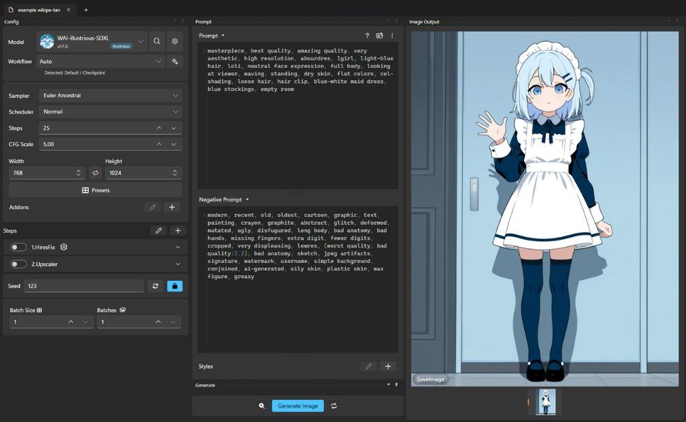This screenshot has height=422, width=686.
Task: Open model settings gear icon
Action: (174, 41)
